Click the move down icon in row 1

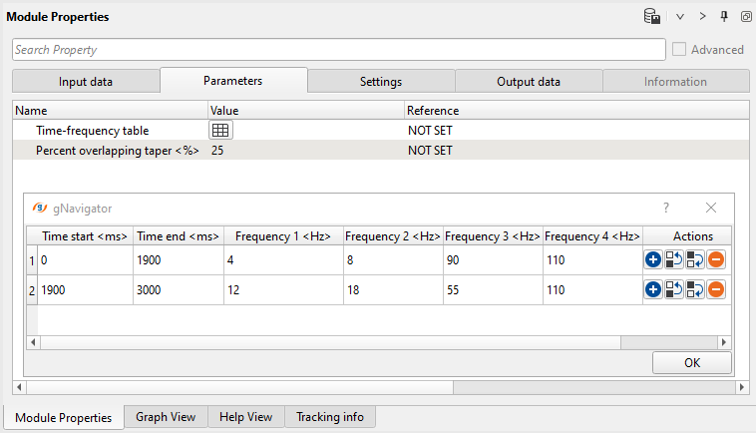tap(695, 260)
